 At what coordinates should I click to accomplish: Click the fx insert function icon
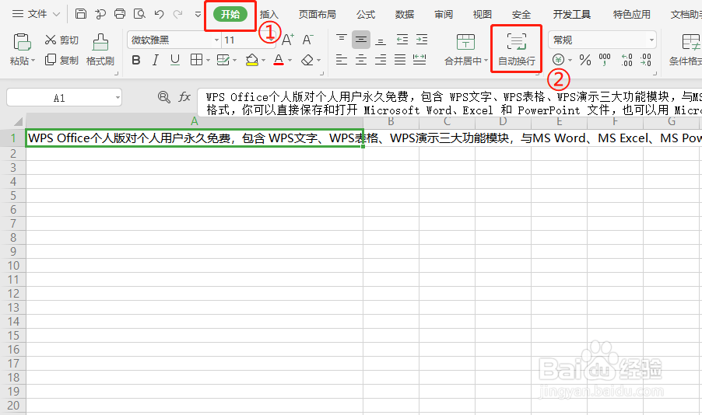(x=184, y=96)
